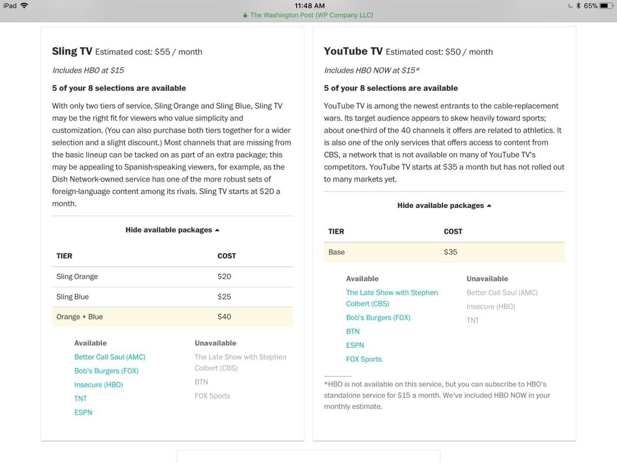
Task: Click unavailable Better Call Saul under YouTube TV
Action: tap(502, 293)
